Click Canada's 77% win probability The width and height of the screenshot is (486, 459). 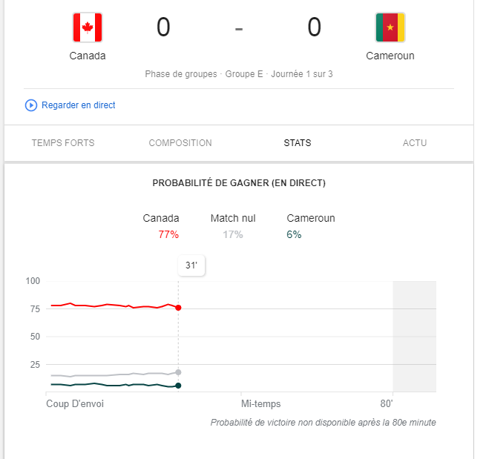coord(168,234)
